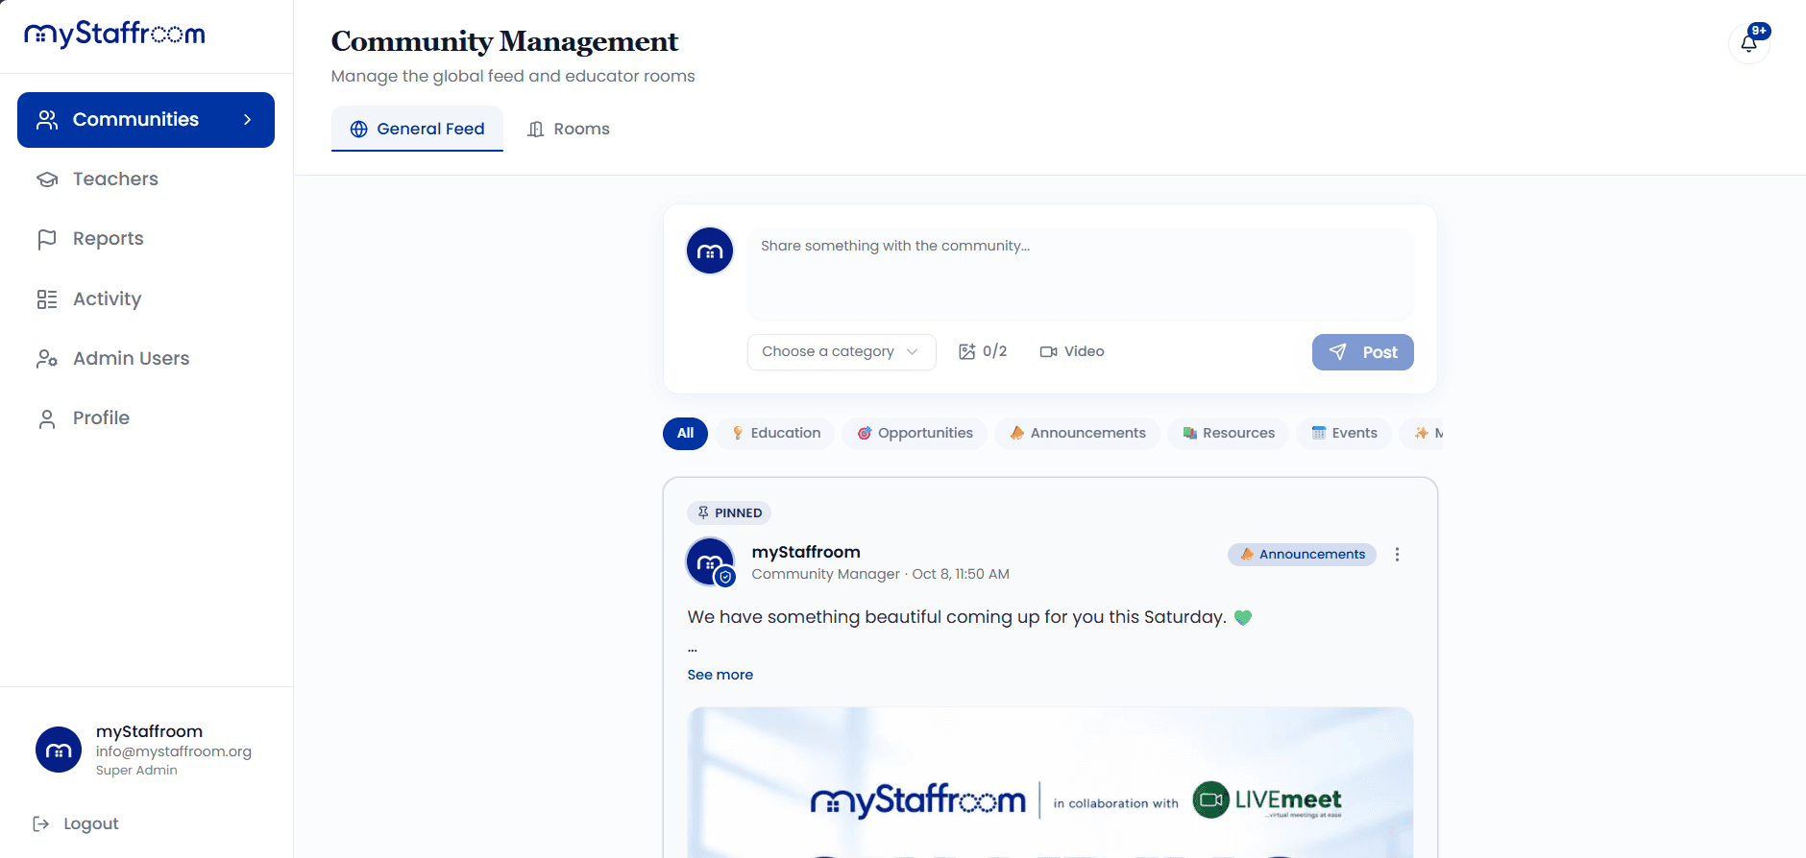Click the Announcements tag on pinned post
This screenshot has width=1806, height=858.
[x=1302, y=555]
